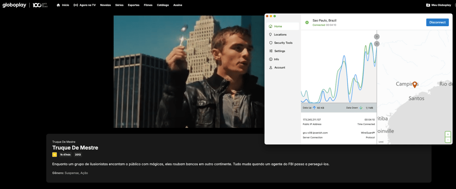Click the yellow minimize VPN window button

271,16
